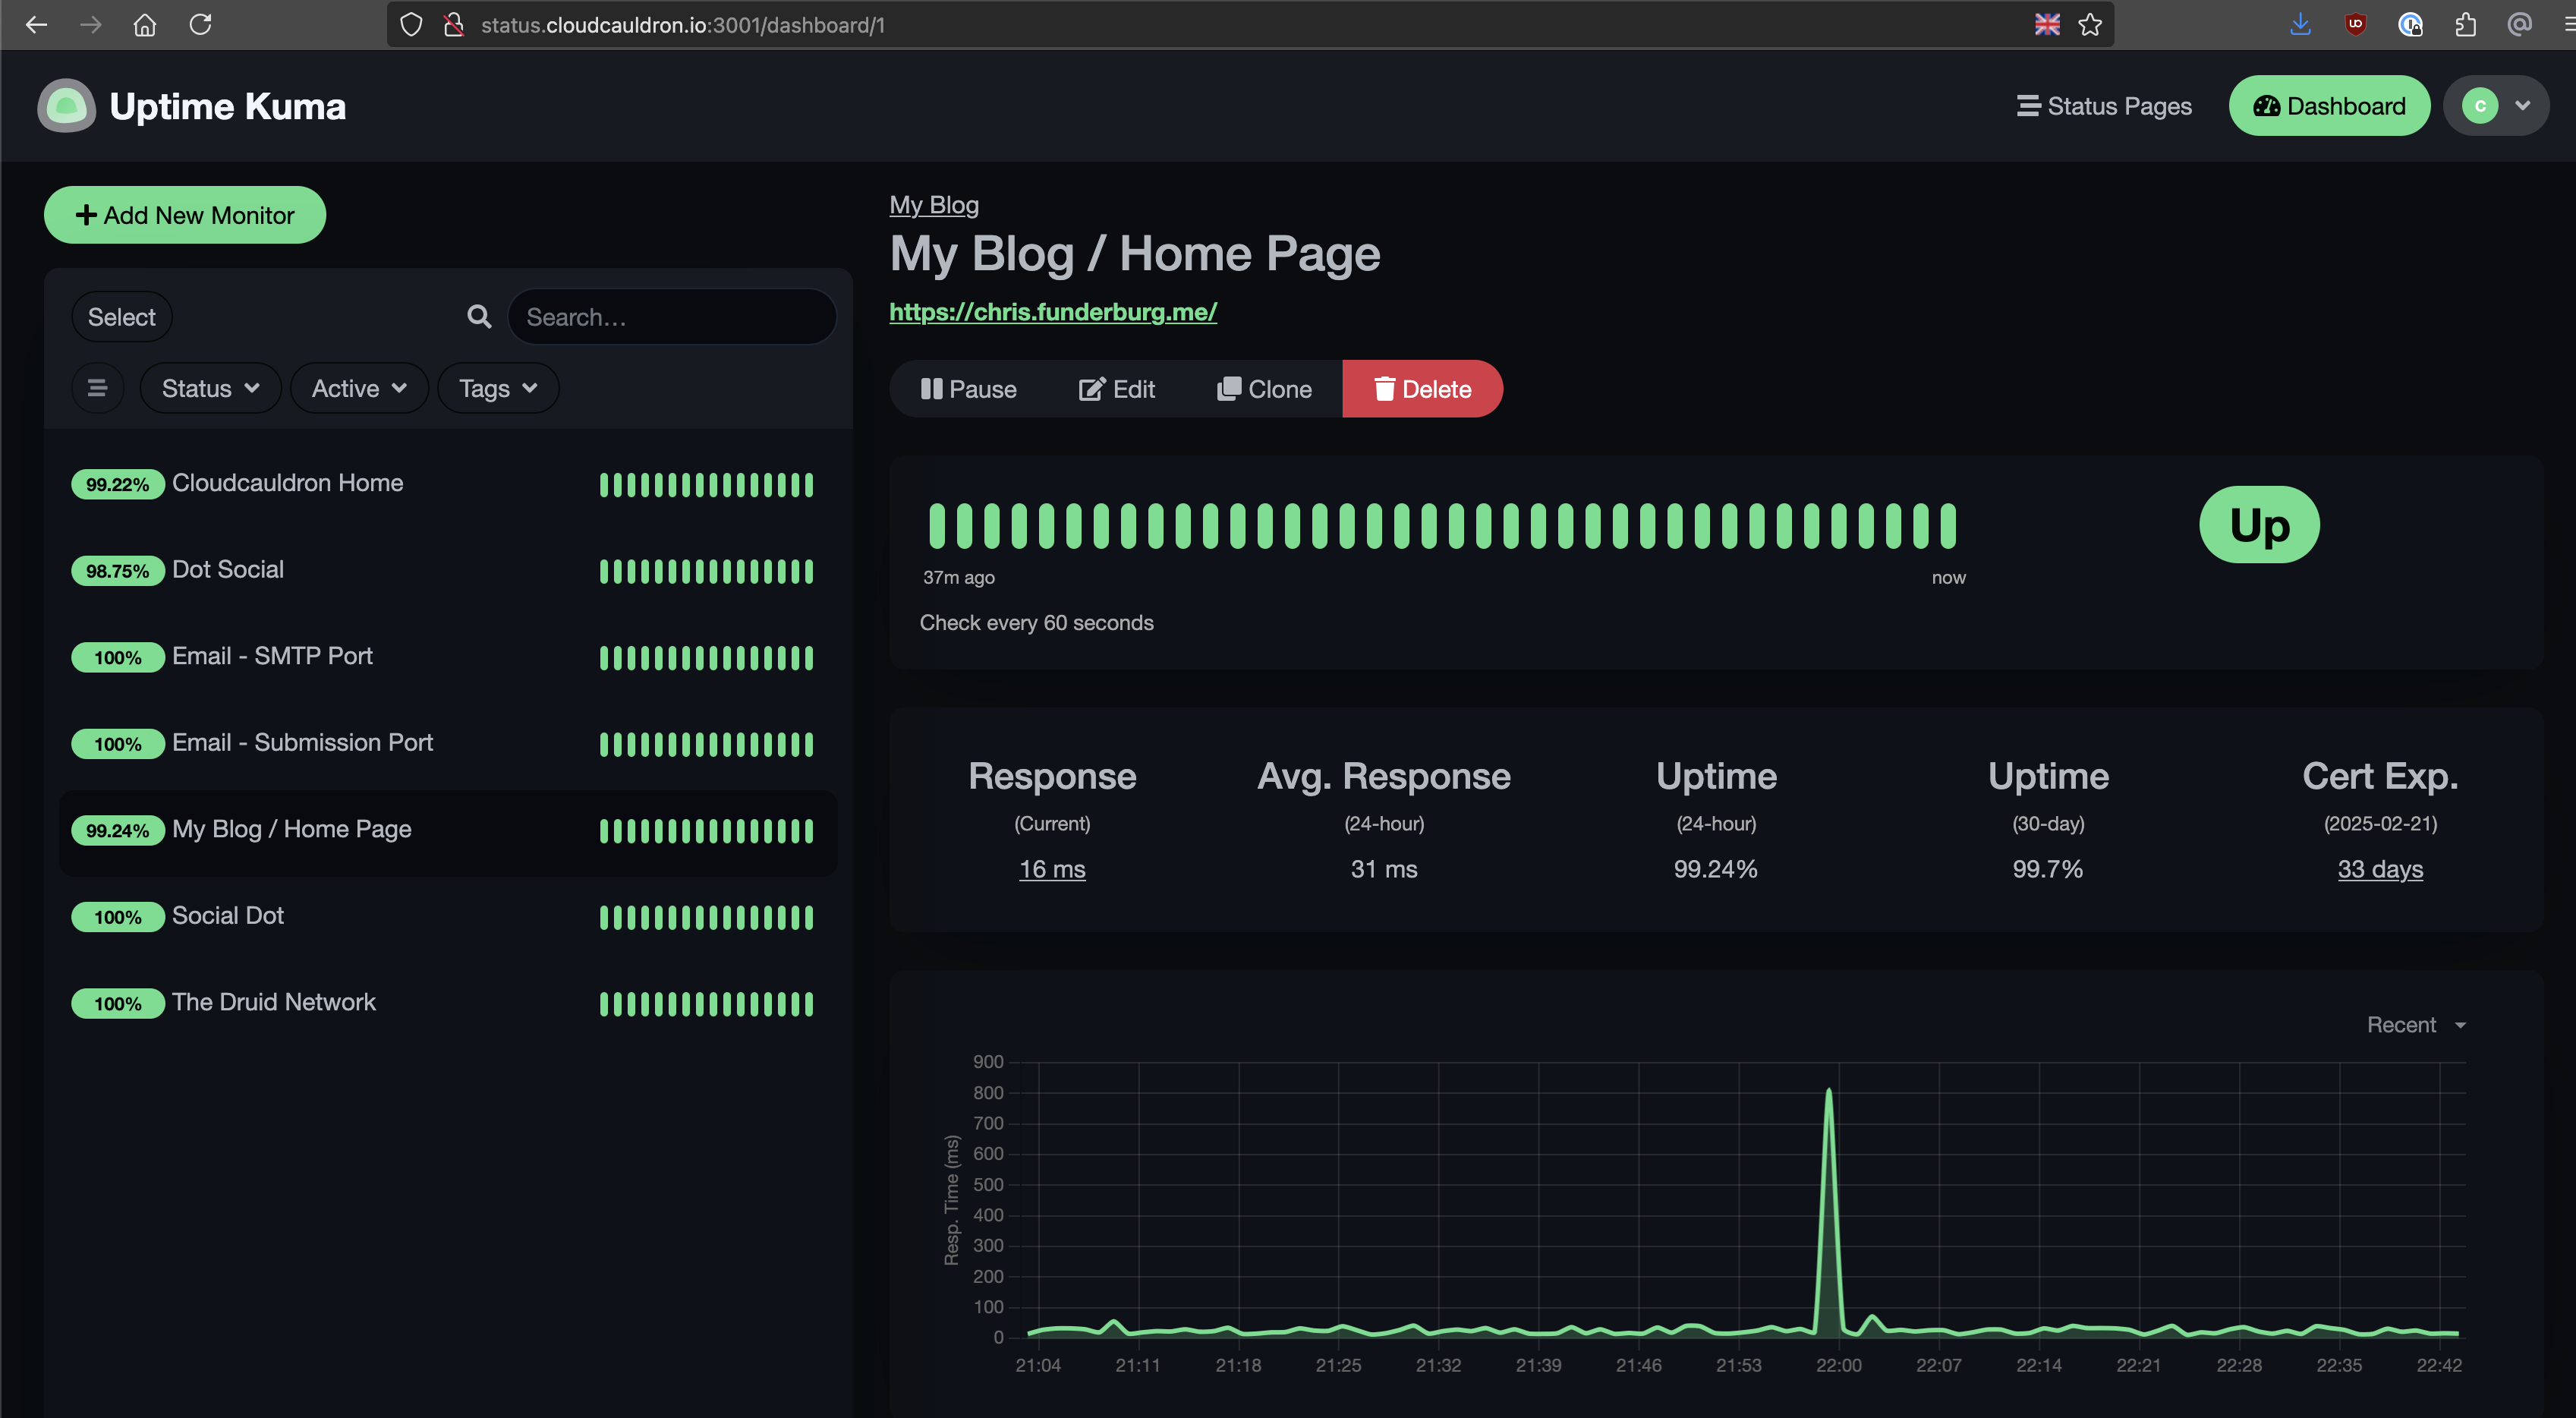Edit the My Blog monitor
Image resolution: width=2576 pixels, height=1418 pixels.
1116,389
